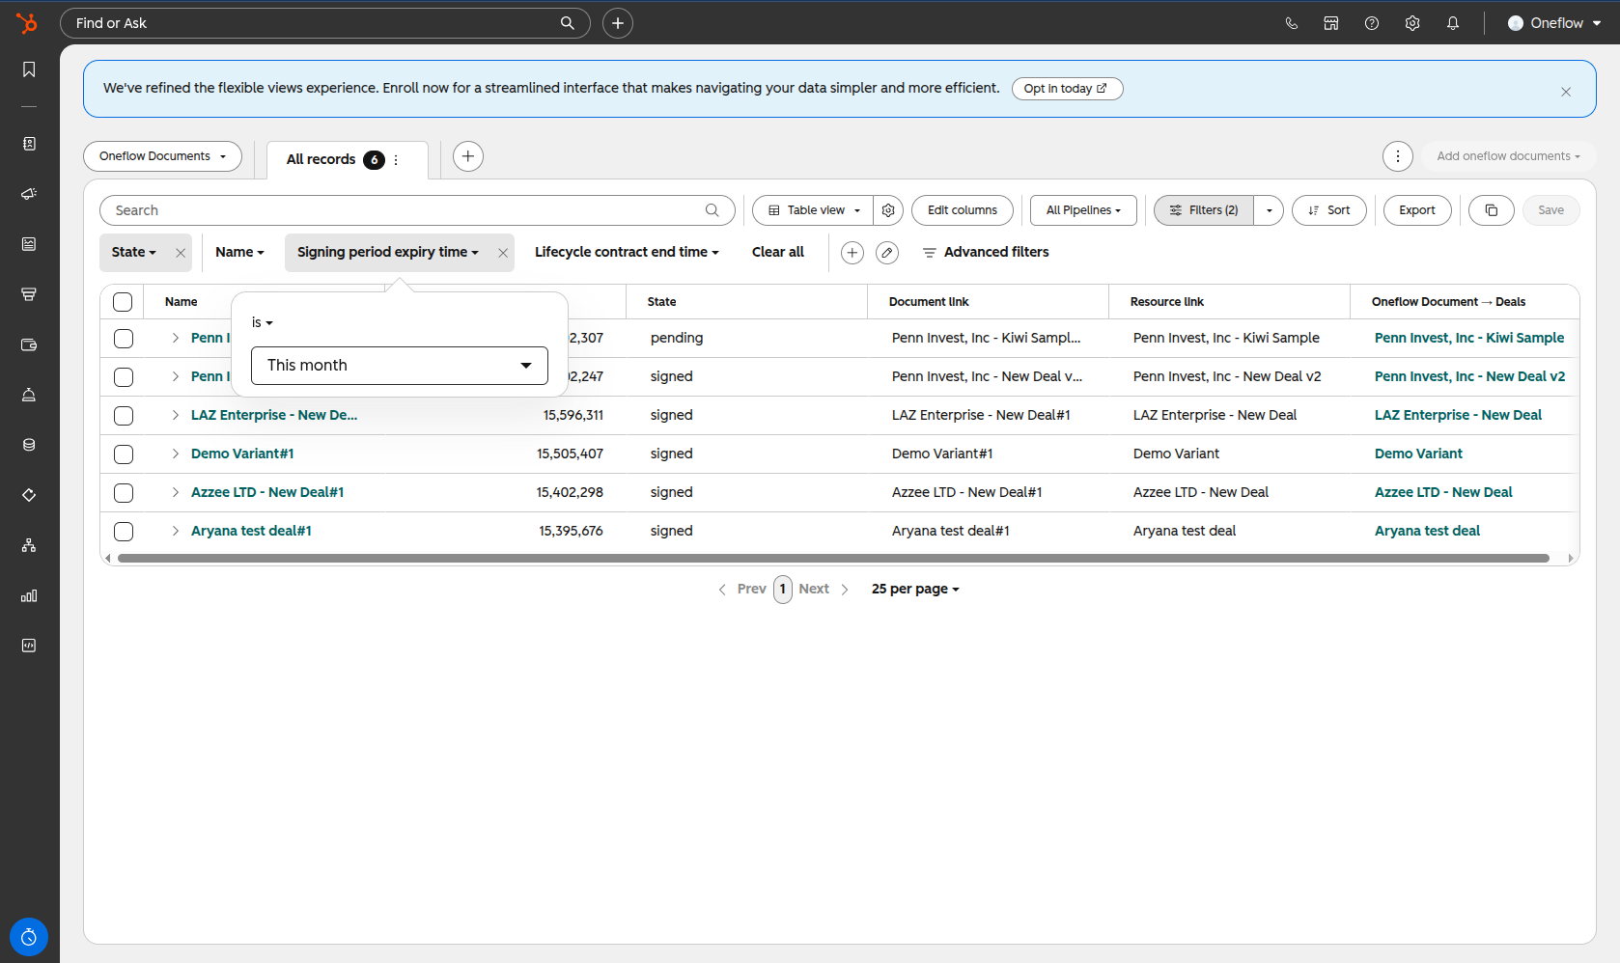
Task: Open the All records tab options dots
Action: 396,160
